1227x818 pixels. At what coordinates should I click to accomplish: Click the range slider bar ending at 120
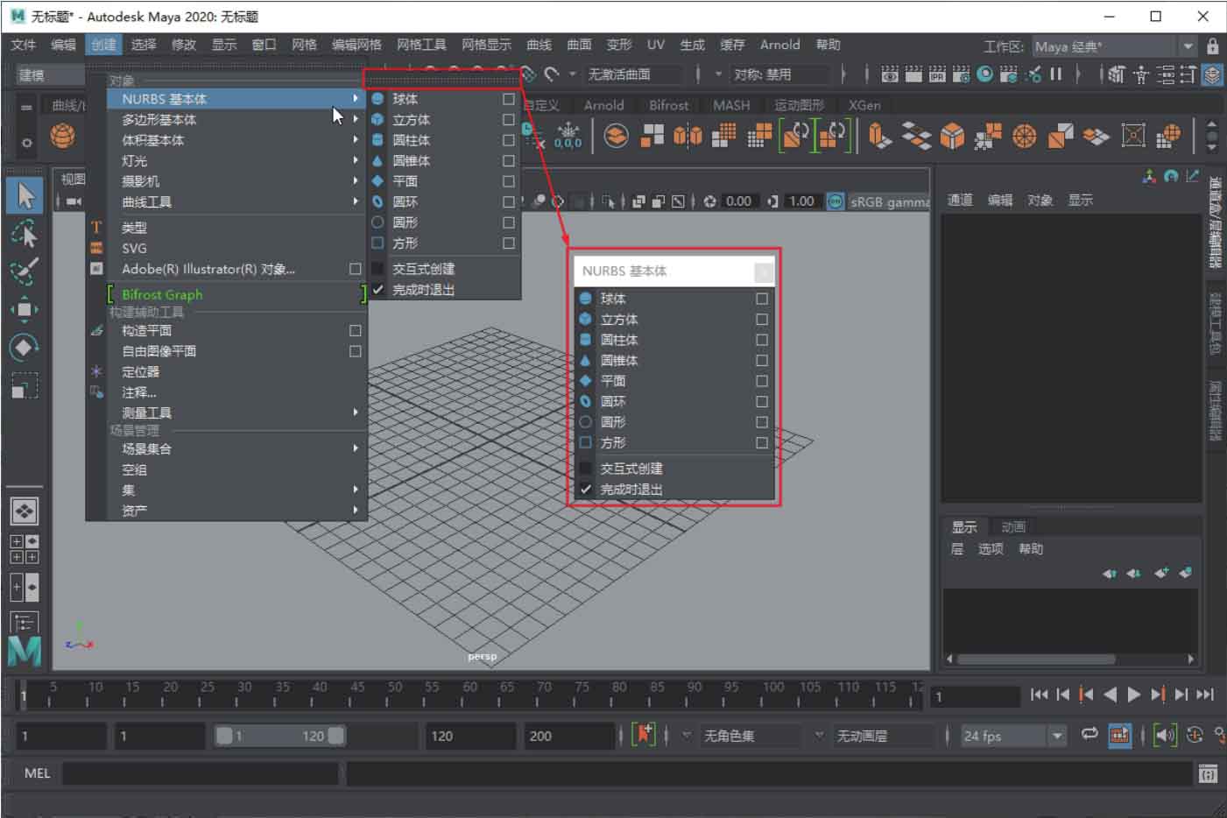tap(280, 736)
